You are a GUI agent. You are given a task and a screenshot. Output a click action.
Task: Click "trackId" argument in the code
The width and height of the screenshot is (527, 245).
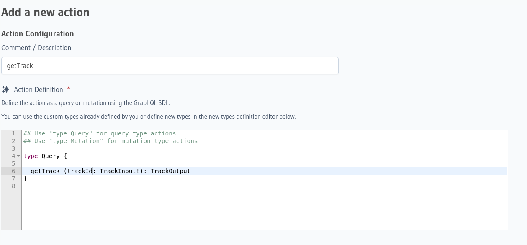pos(80,171)
